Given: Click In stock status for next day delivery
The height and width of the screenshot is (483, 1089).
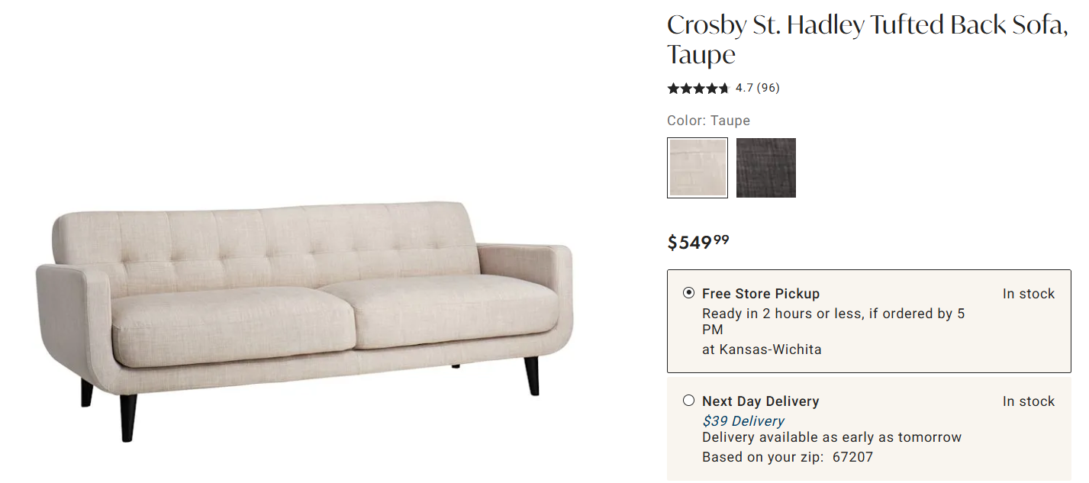Looking at the screenshot, I should (x=1028, y=401).
